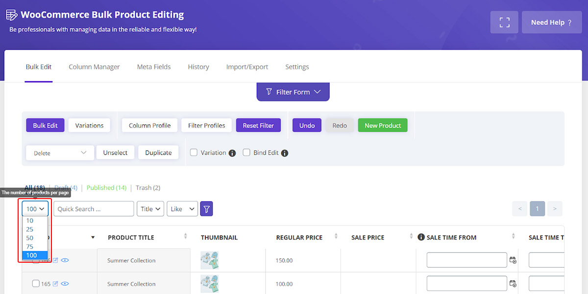Image resolution: width=588 pixels, height=294 pixels.
Task: Choose 75 products per page
Action: pyautogui.click(x=35, y=247)
